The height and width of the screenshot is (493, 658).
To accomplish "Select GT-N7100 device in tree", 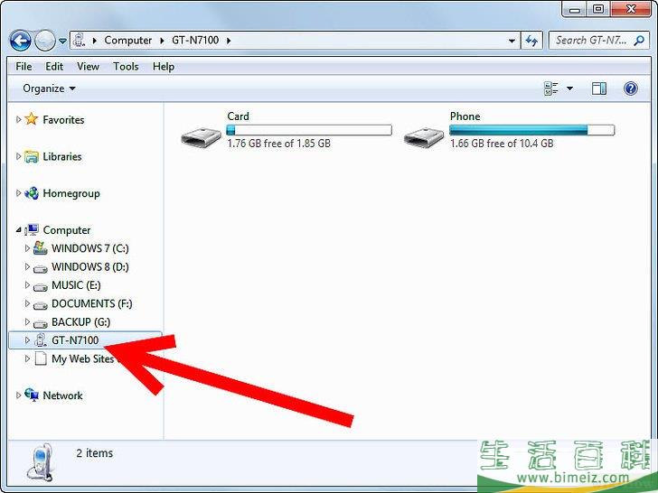I will point(75,340).
